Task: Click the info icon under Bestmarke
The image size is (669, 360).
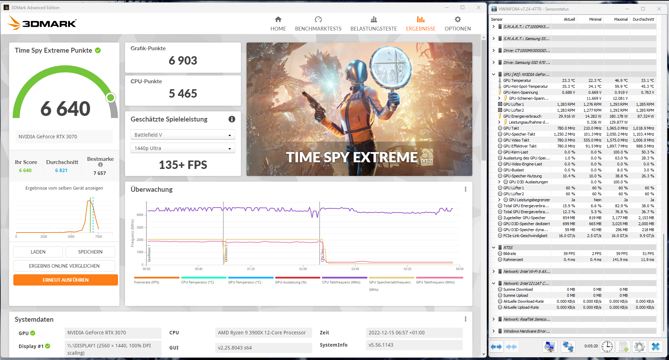Action: tap(100, 165)
